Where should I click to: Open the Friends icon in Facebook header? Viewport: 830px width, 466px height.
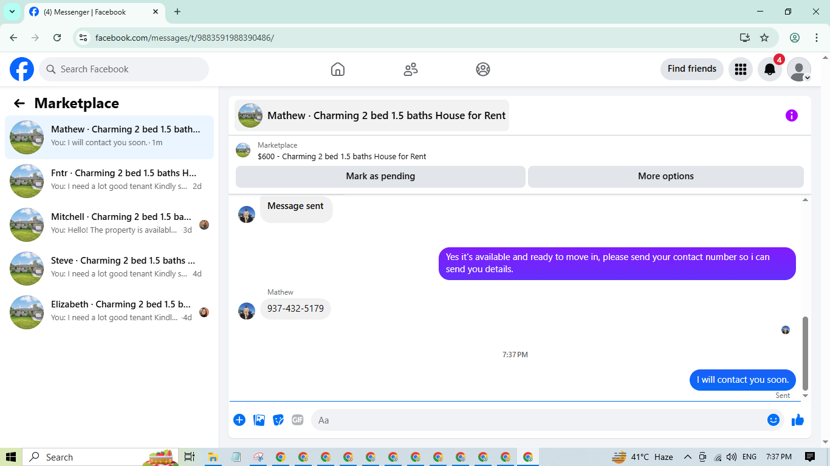[x=411, y=69]
